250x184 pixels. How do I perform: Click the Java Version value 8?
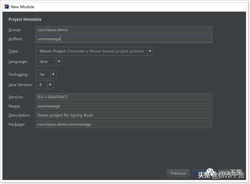41,85
